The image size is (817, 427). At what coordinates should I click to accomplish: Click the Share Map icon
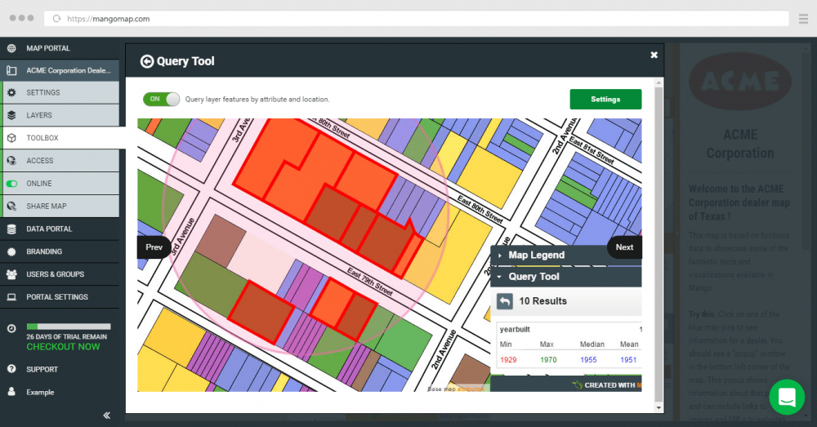tap(11, 207)
